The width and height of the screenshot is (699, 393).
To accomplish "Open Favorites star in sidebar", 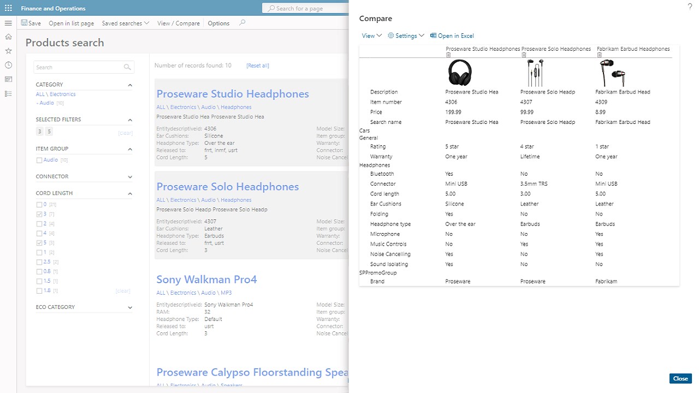I will tap(8, 51).
